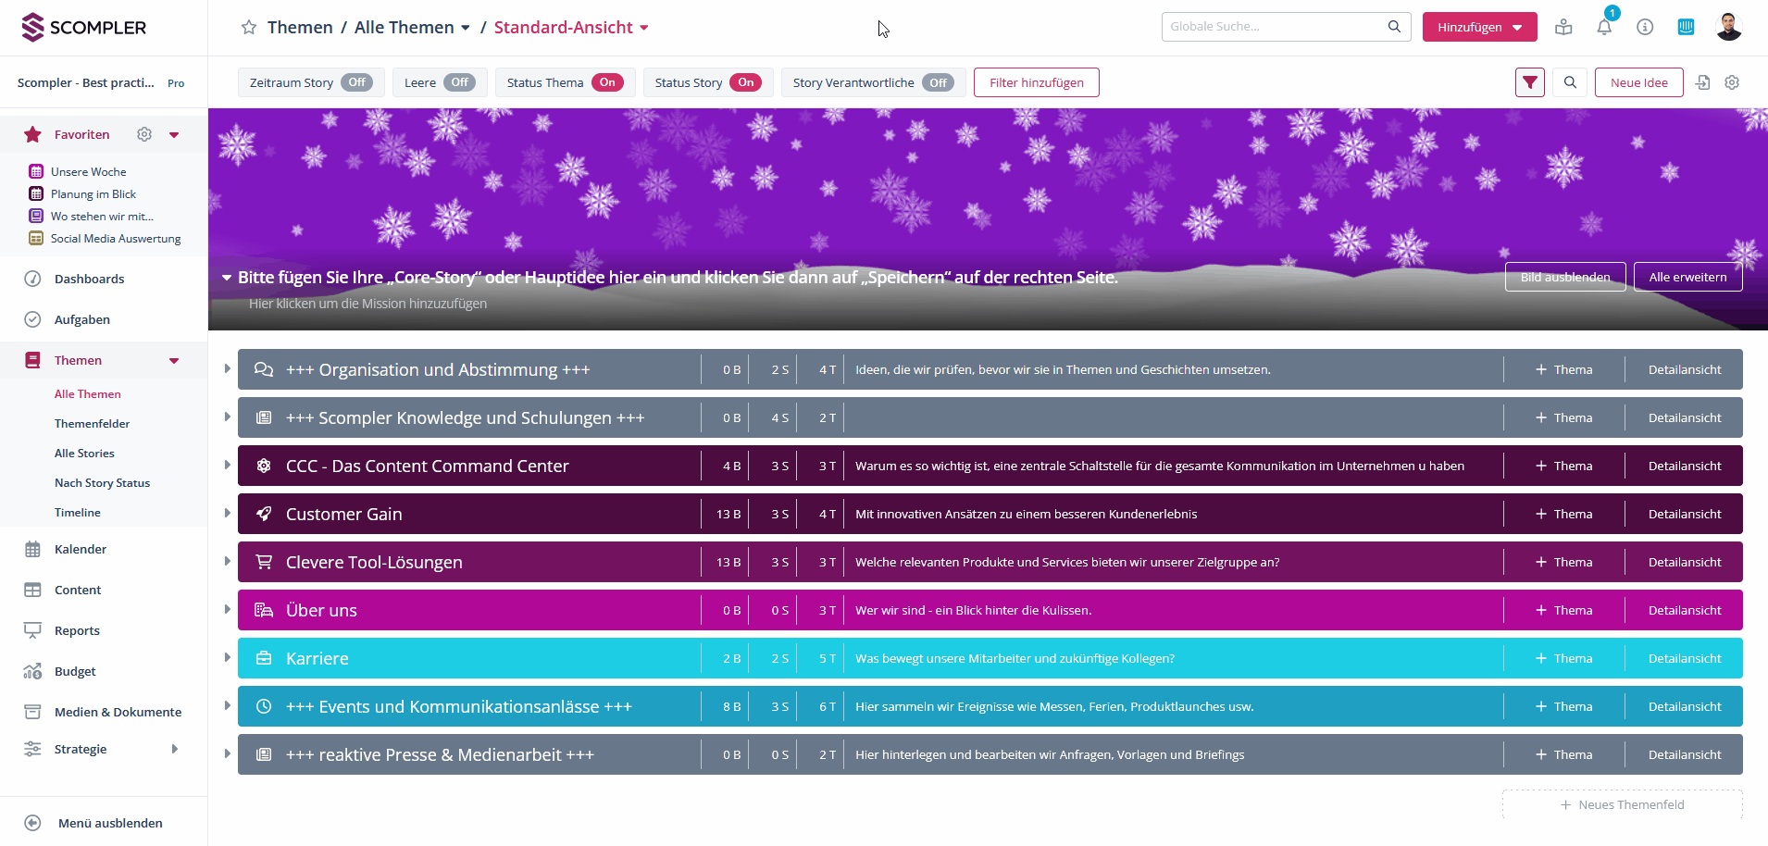Click the info circle icon in header
1768x846 pixels.
coord(1645,27)
